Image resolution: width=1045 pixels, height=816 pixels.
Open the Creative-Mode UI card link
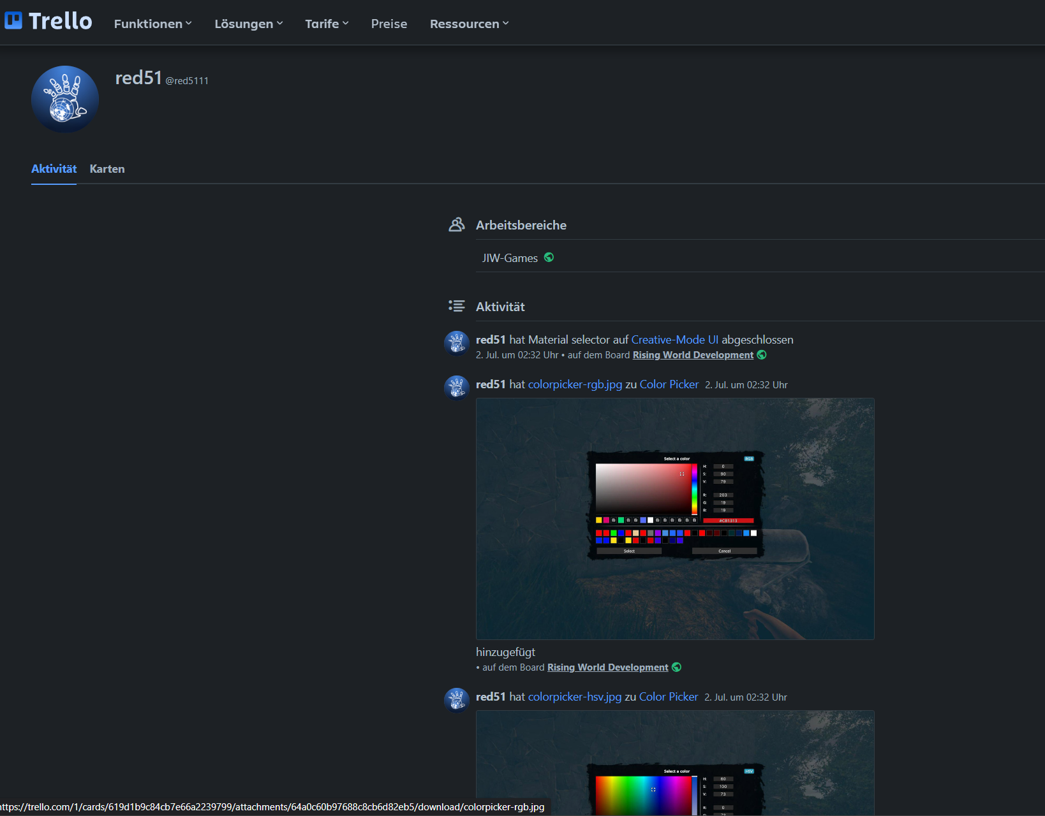(674, 340)
